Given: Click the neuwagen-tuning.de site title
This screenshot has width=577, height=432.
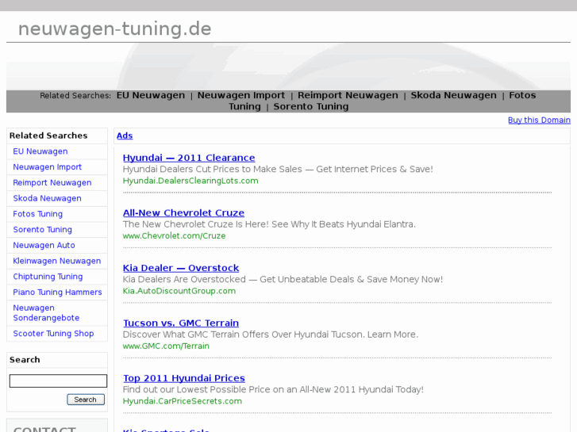Looking at the screenshot, I should [115, 29].
